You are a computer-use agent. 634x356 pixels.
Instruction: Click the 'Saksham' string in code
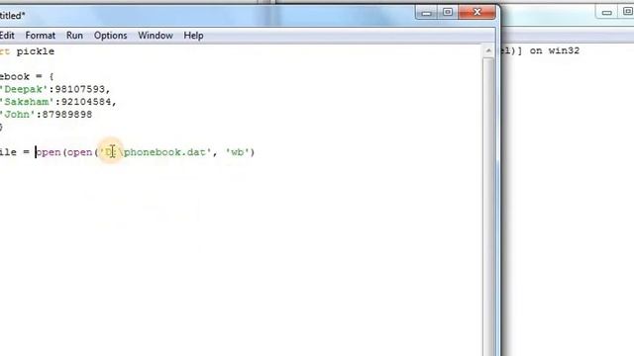[x=27, y=102]
